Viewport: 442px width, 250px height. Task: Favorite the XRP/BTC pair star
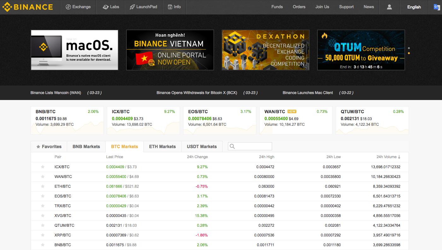[43, 235]
